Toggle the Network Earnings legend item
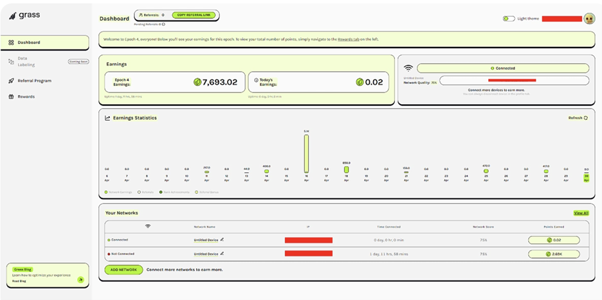 [x=118, y=192]
